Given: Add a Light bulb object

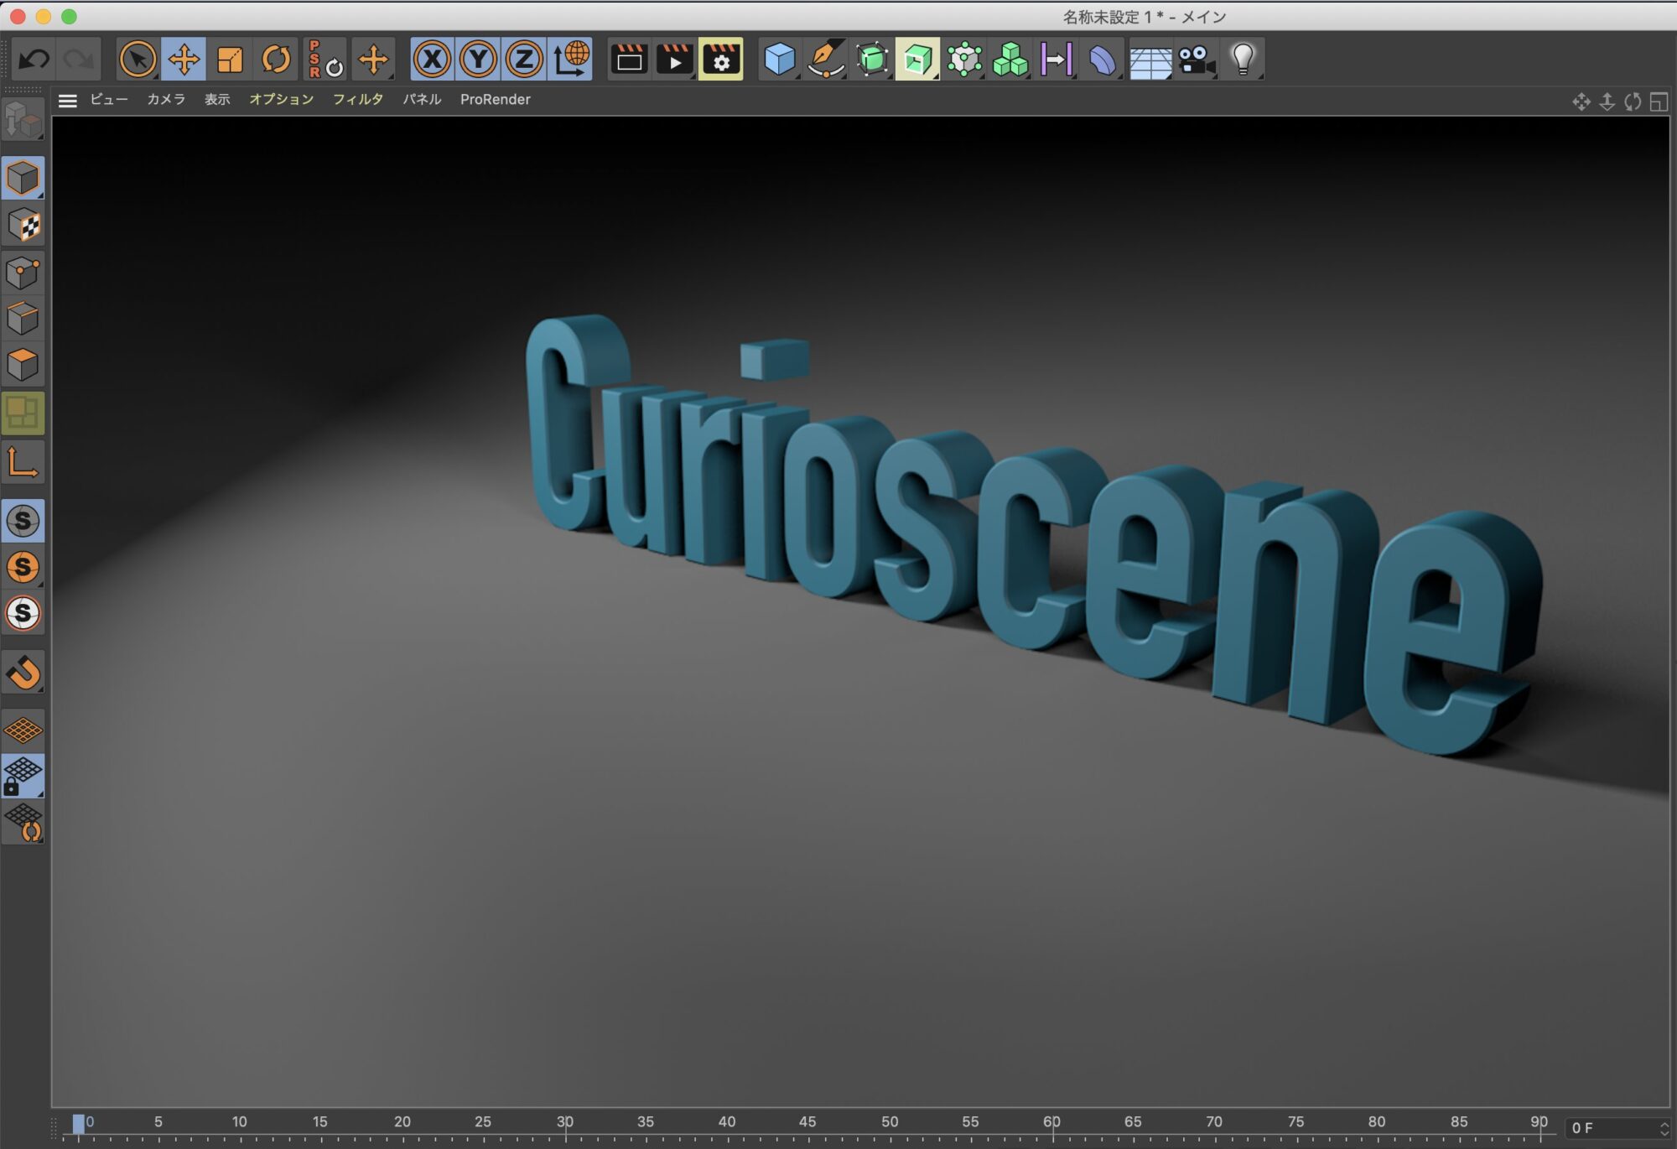Looking at the screenshot, I should [x=1243, y=60].
